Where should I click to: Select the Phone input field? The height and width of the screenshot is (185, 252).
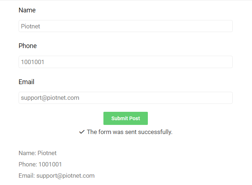pyautogui.click(x=126, y=62)
